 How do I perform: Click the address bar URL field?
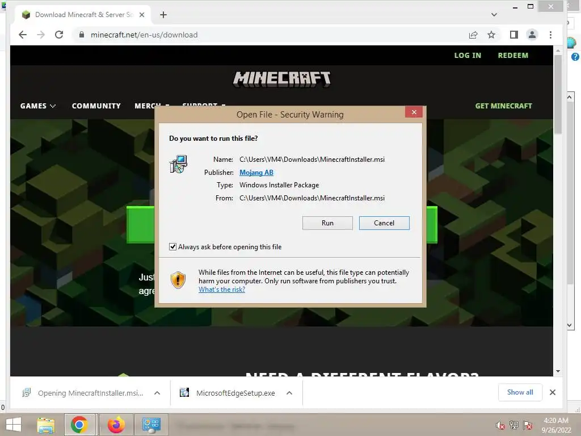coord(274,35)
